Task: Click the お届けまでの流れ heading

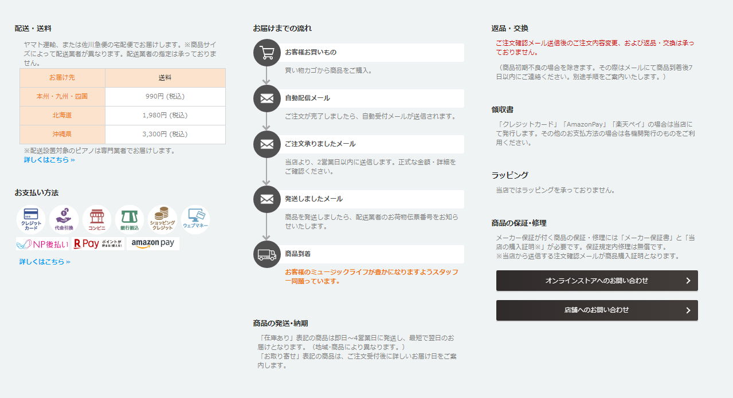Action: (x=283, y=28)
